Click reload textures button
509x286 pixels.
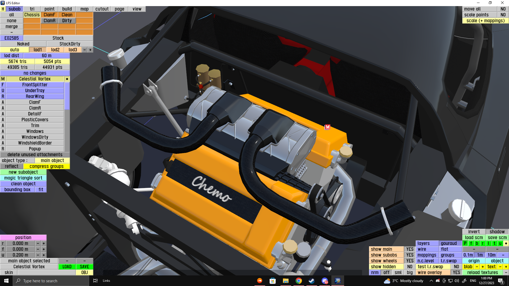coord(482,272)
